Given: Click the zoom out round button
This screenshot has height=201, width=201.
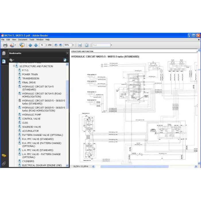Looking at the screenshot, I should [56, 45].
